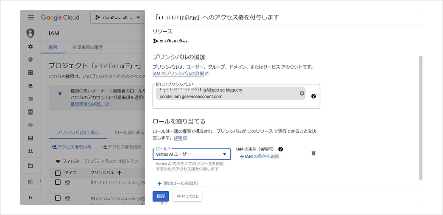Open the project selector dropdown
443x215 pixels.
coord(117,17)
